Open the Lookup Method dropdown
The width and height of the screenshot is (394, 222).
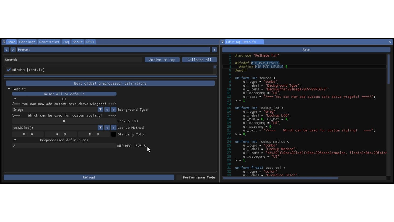(x=100, y=127)
